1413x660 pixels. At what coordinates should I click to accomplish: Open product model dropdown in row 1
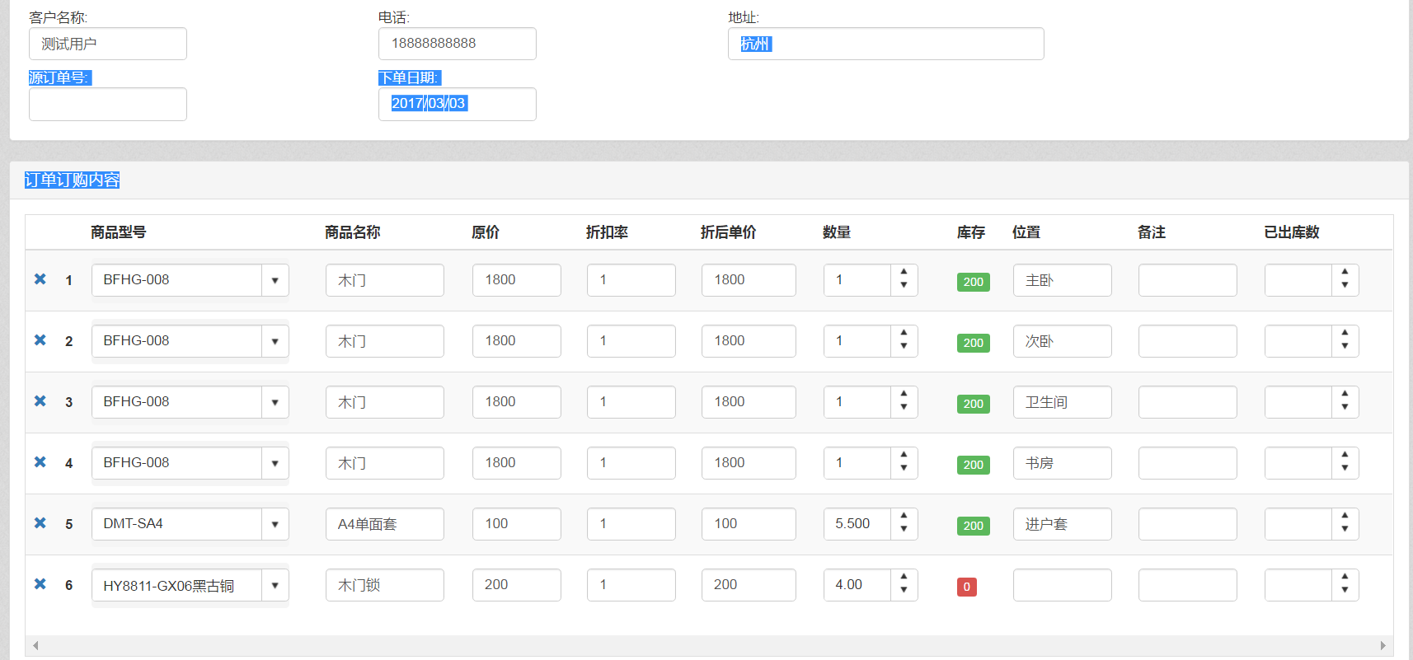point(275,280)
